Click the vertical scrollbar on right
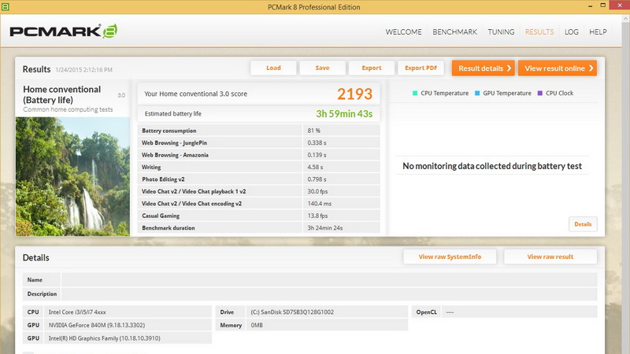 tap(625, 185)
